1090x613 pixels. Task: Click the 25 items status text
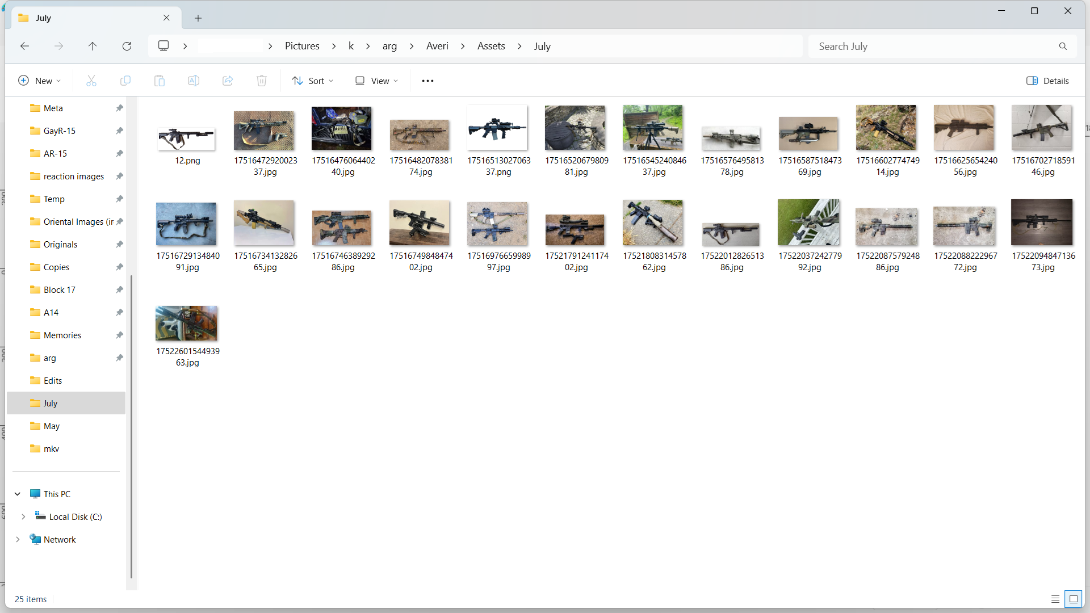tap(31, 599)
